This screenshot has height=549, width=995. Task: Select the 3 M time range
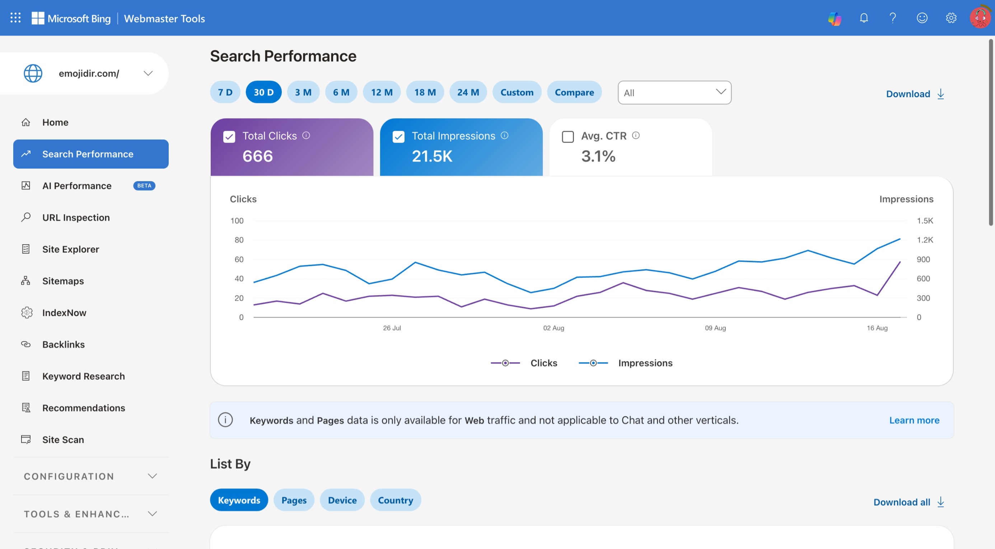[303, 92]
